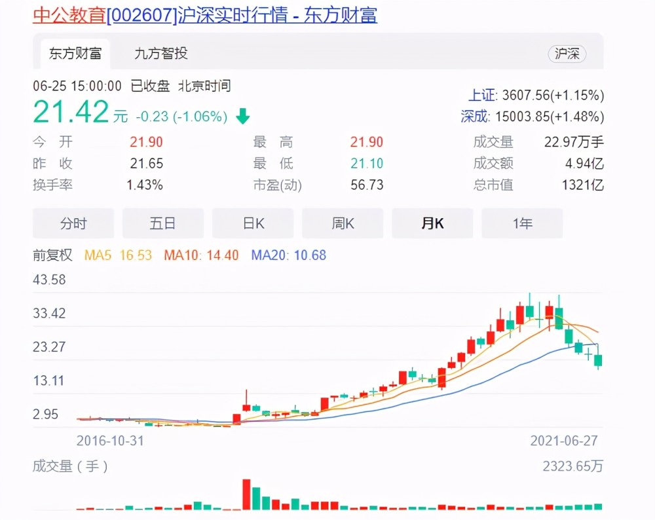Click the 43.58 price axis label
This screenshot has height=520, width=655.
click(x=49, y=280)
